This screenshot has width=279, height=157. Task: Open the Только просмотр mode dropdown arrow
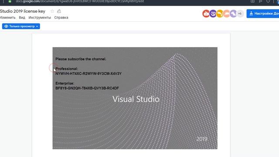[x=37, y=26]
